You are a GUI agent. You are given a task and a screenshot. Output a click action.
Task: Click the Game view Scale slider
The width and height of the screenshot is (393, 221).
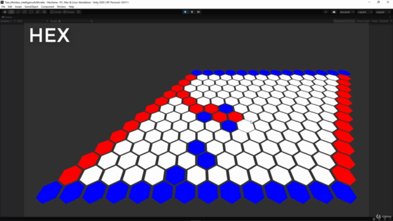74,21
